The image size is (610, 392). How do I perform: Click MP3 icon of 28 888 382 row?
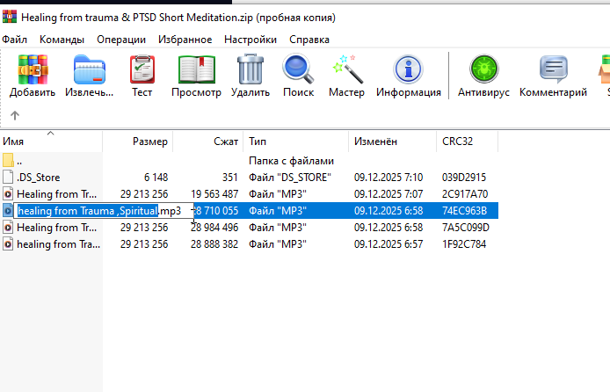coord(8,243)
